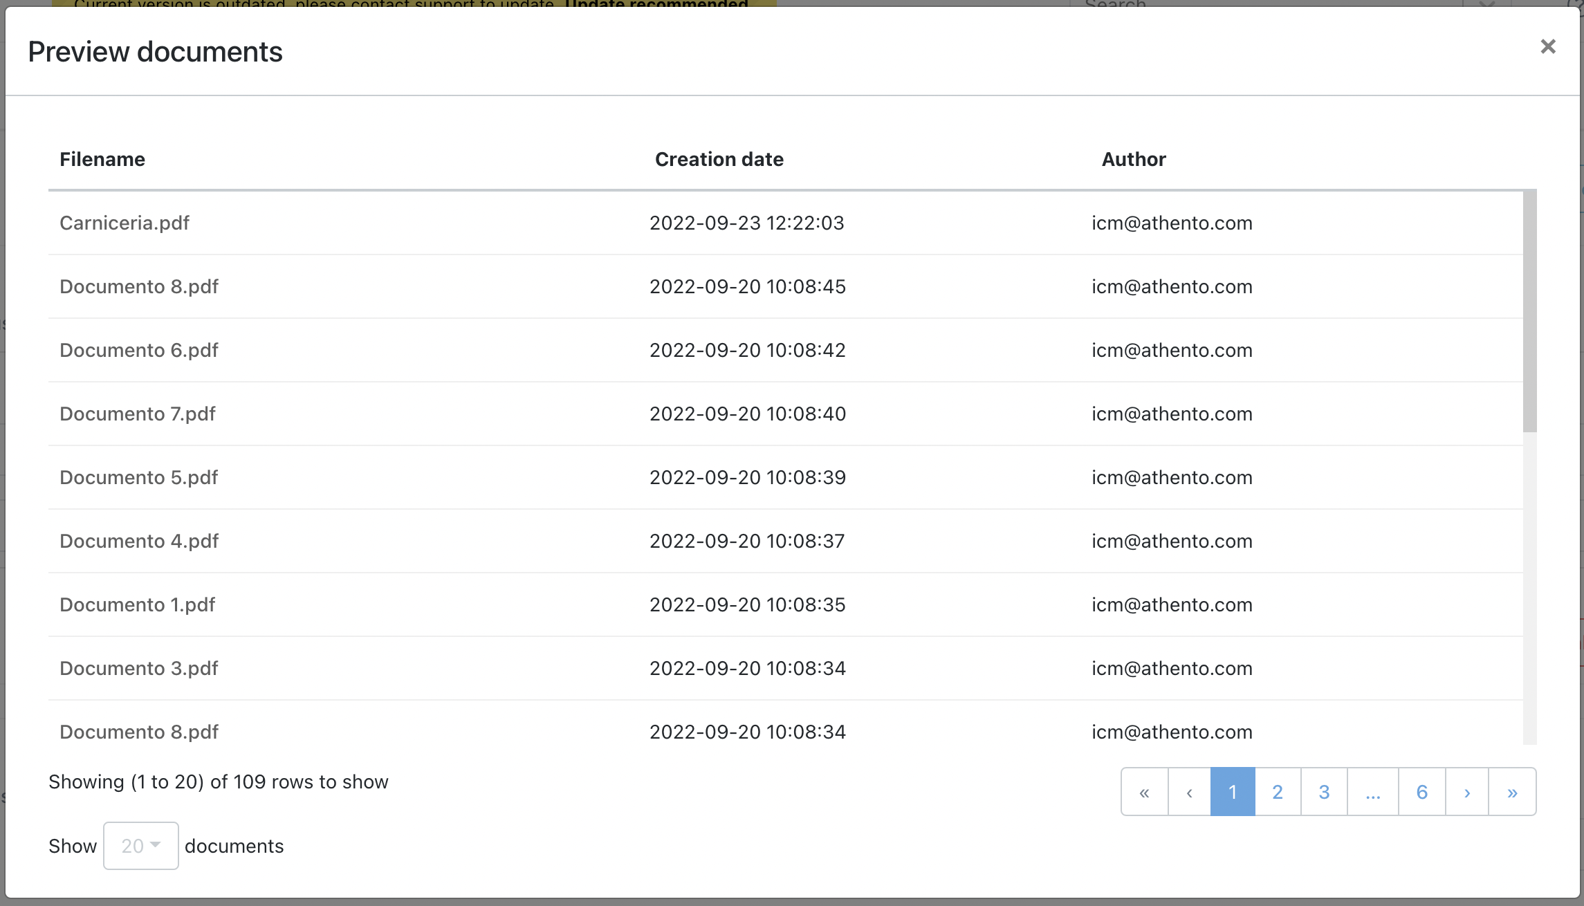Screen dimensions: 1584x906
Task: Click the Documento 1.pdf filename
Action: pos(138,605)
